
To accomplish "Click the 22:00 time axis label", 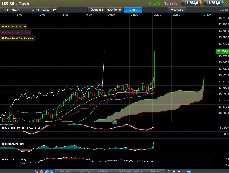I will [x=157, y=15].
